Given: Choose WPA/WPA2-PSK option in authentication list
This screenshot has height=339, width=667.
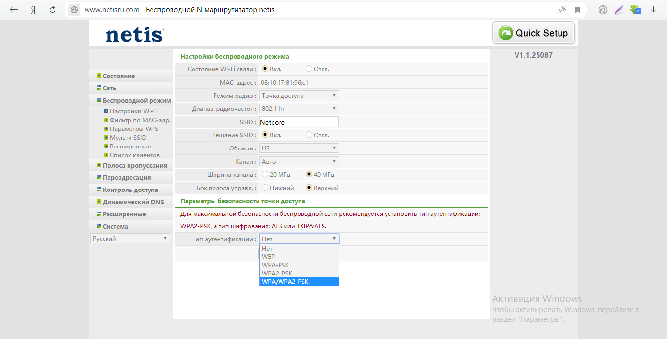Looking at the screenshot, I should [x=299, y=282].
